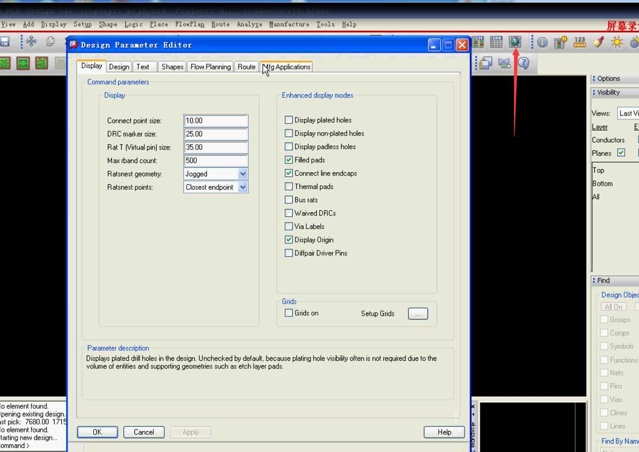Click the 123 ruler measure icon

click(580, 42)
